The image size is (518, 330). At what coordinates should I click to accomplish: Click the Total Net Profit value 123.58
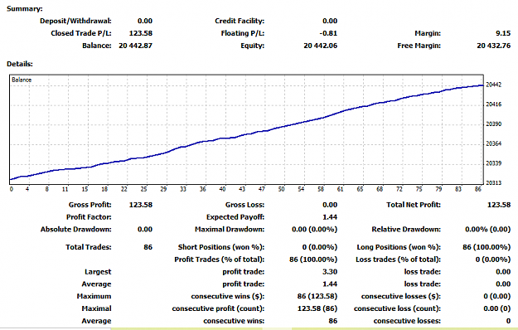(x=499, y=205)
